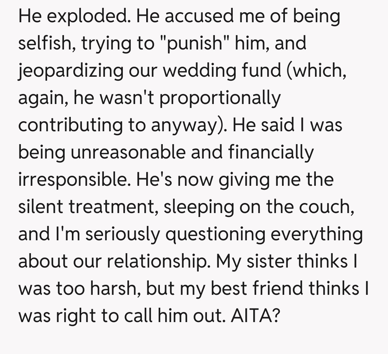This screenshot has height=354, width=388.
Task: Click the word "proportionally"
Action: tap(220, 98)
